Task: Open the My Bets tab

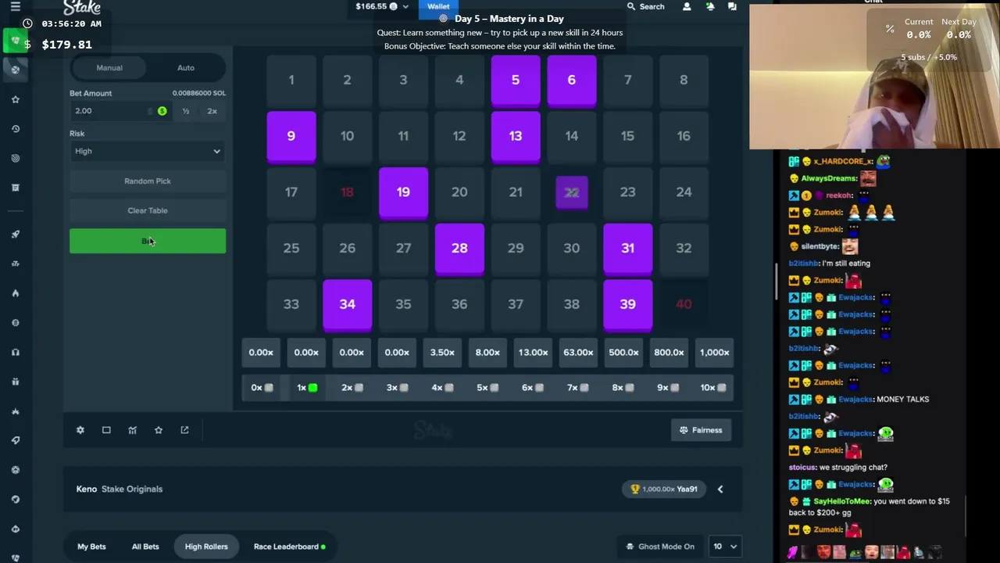Action: click(x=91, y=547)
